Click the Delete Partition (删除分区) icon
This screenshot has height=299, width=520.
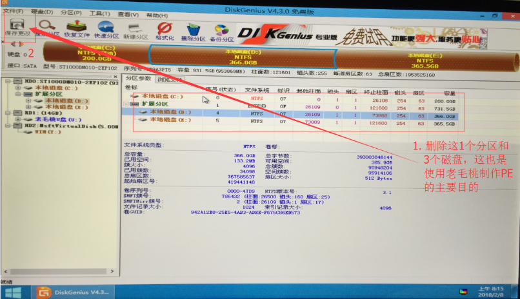(194, 32)
